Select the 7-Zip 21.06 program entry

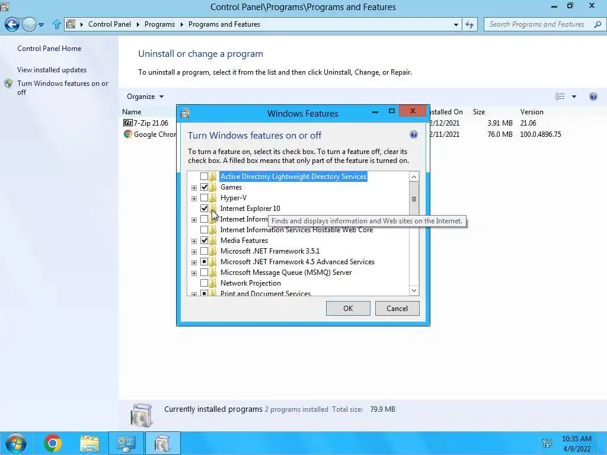coord(151,123)
